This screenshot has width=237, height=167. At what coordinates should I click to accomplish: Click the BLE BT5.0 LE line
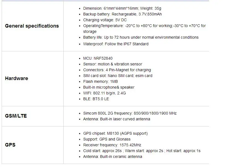(x=96, y=99)
